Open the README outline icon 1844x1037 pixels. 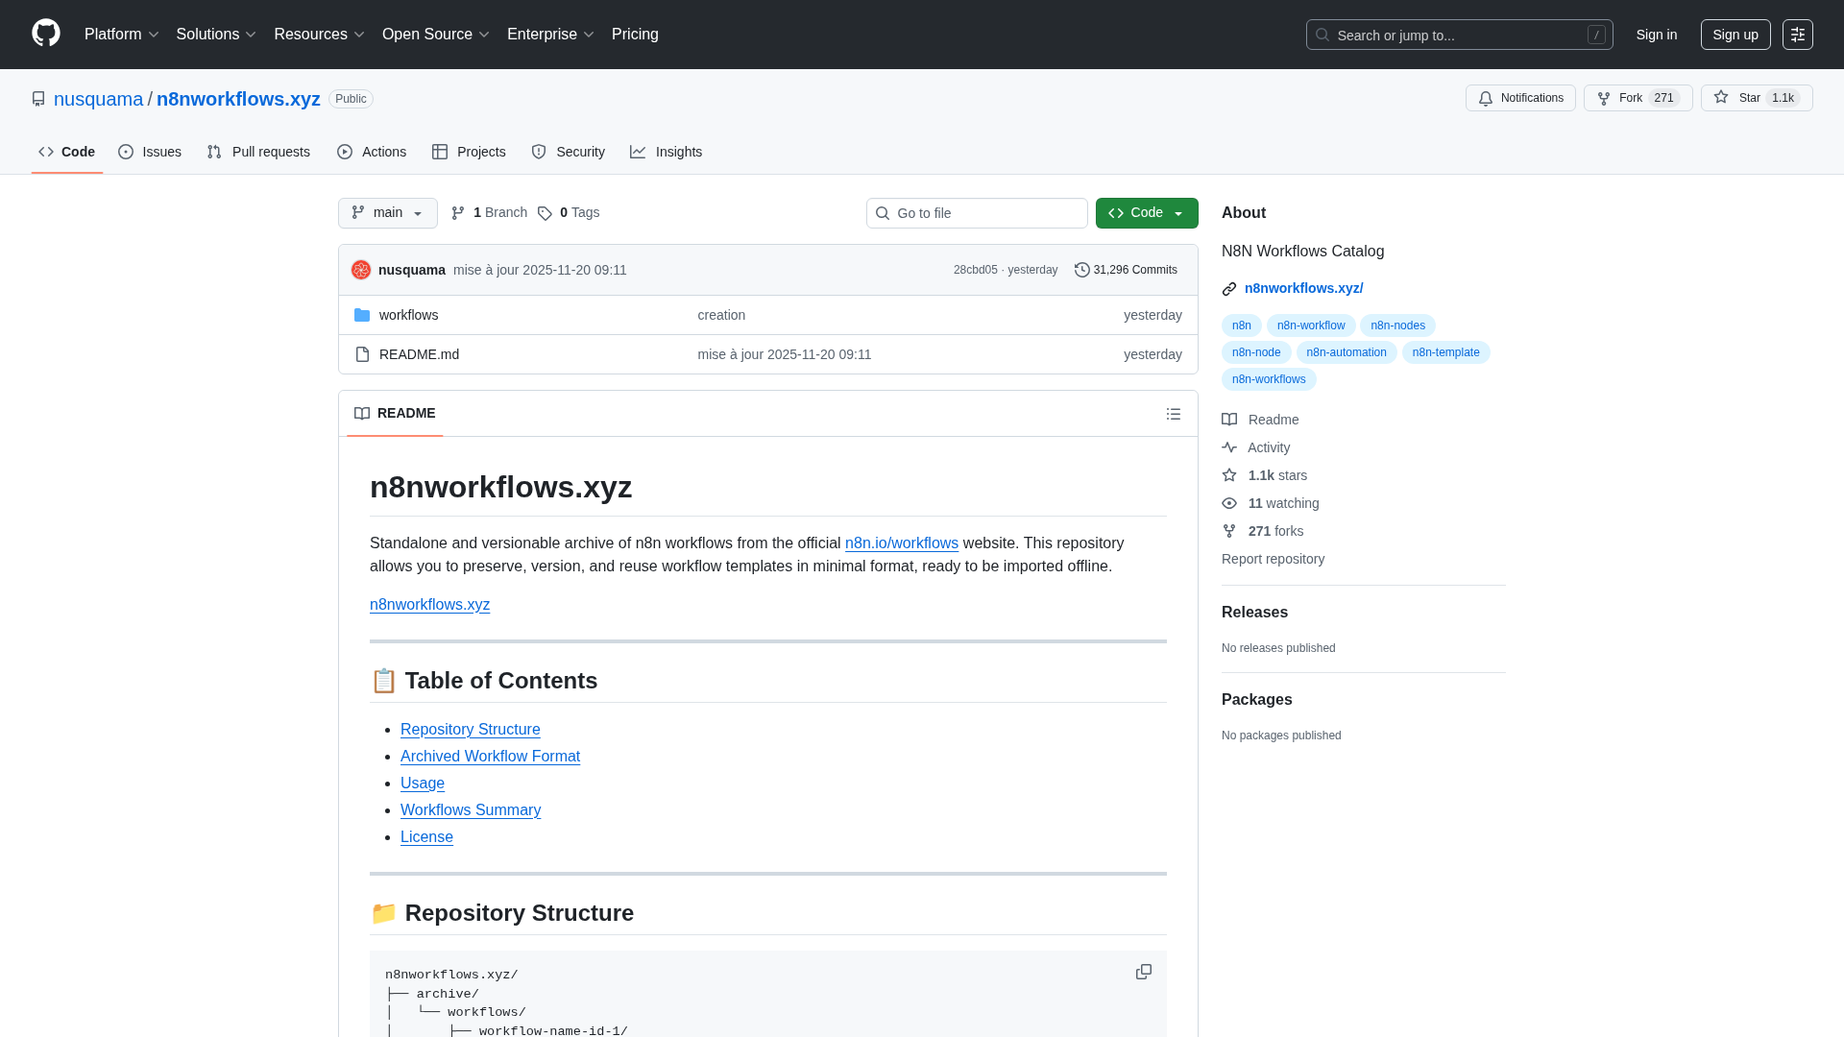tap(1173, 414)
